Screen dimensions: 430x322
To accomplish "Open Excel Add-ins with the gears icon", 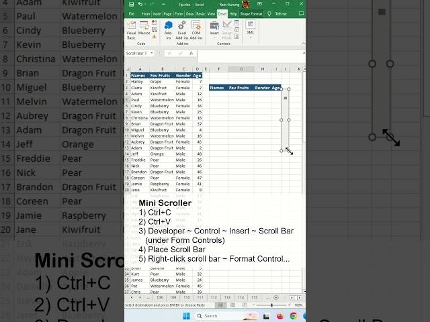I will [x=182, y=30].
